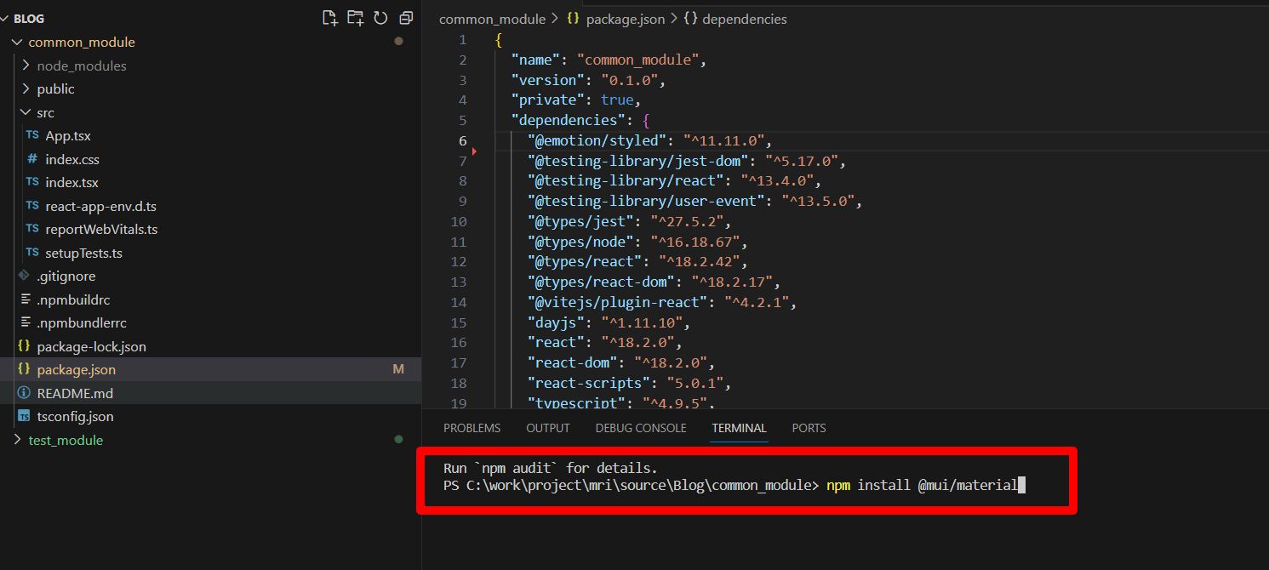
Task: Collapse the src folder
Action: (45, 112)
